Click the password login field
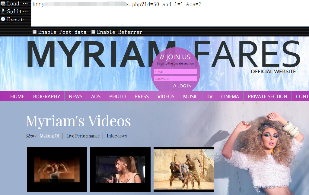Screen dimensions: 309x195 click(x=175, y=78)
